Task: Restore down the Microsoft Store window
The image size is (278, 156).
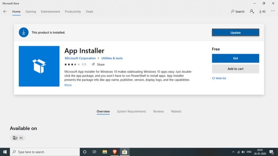Action: [264, 3]
